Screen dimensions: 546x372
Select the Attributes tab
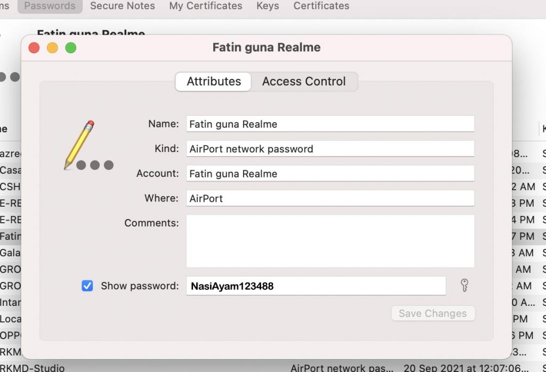pyautogui.click(x=213, y=82)
